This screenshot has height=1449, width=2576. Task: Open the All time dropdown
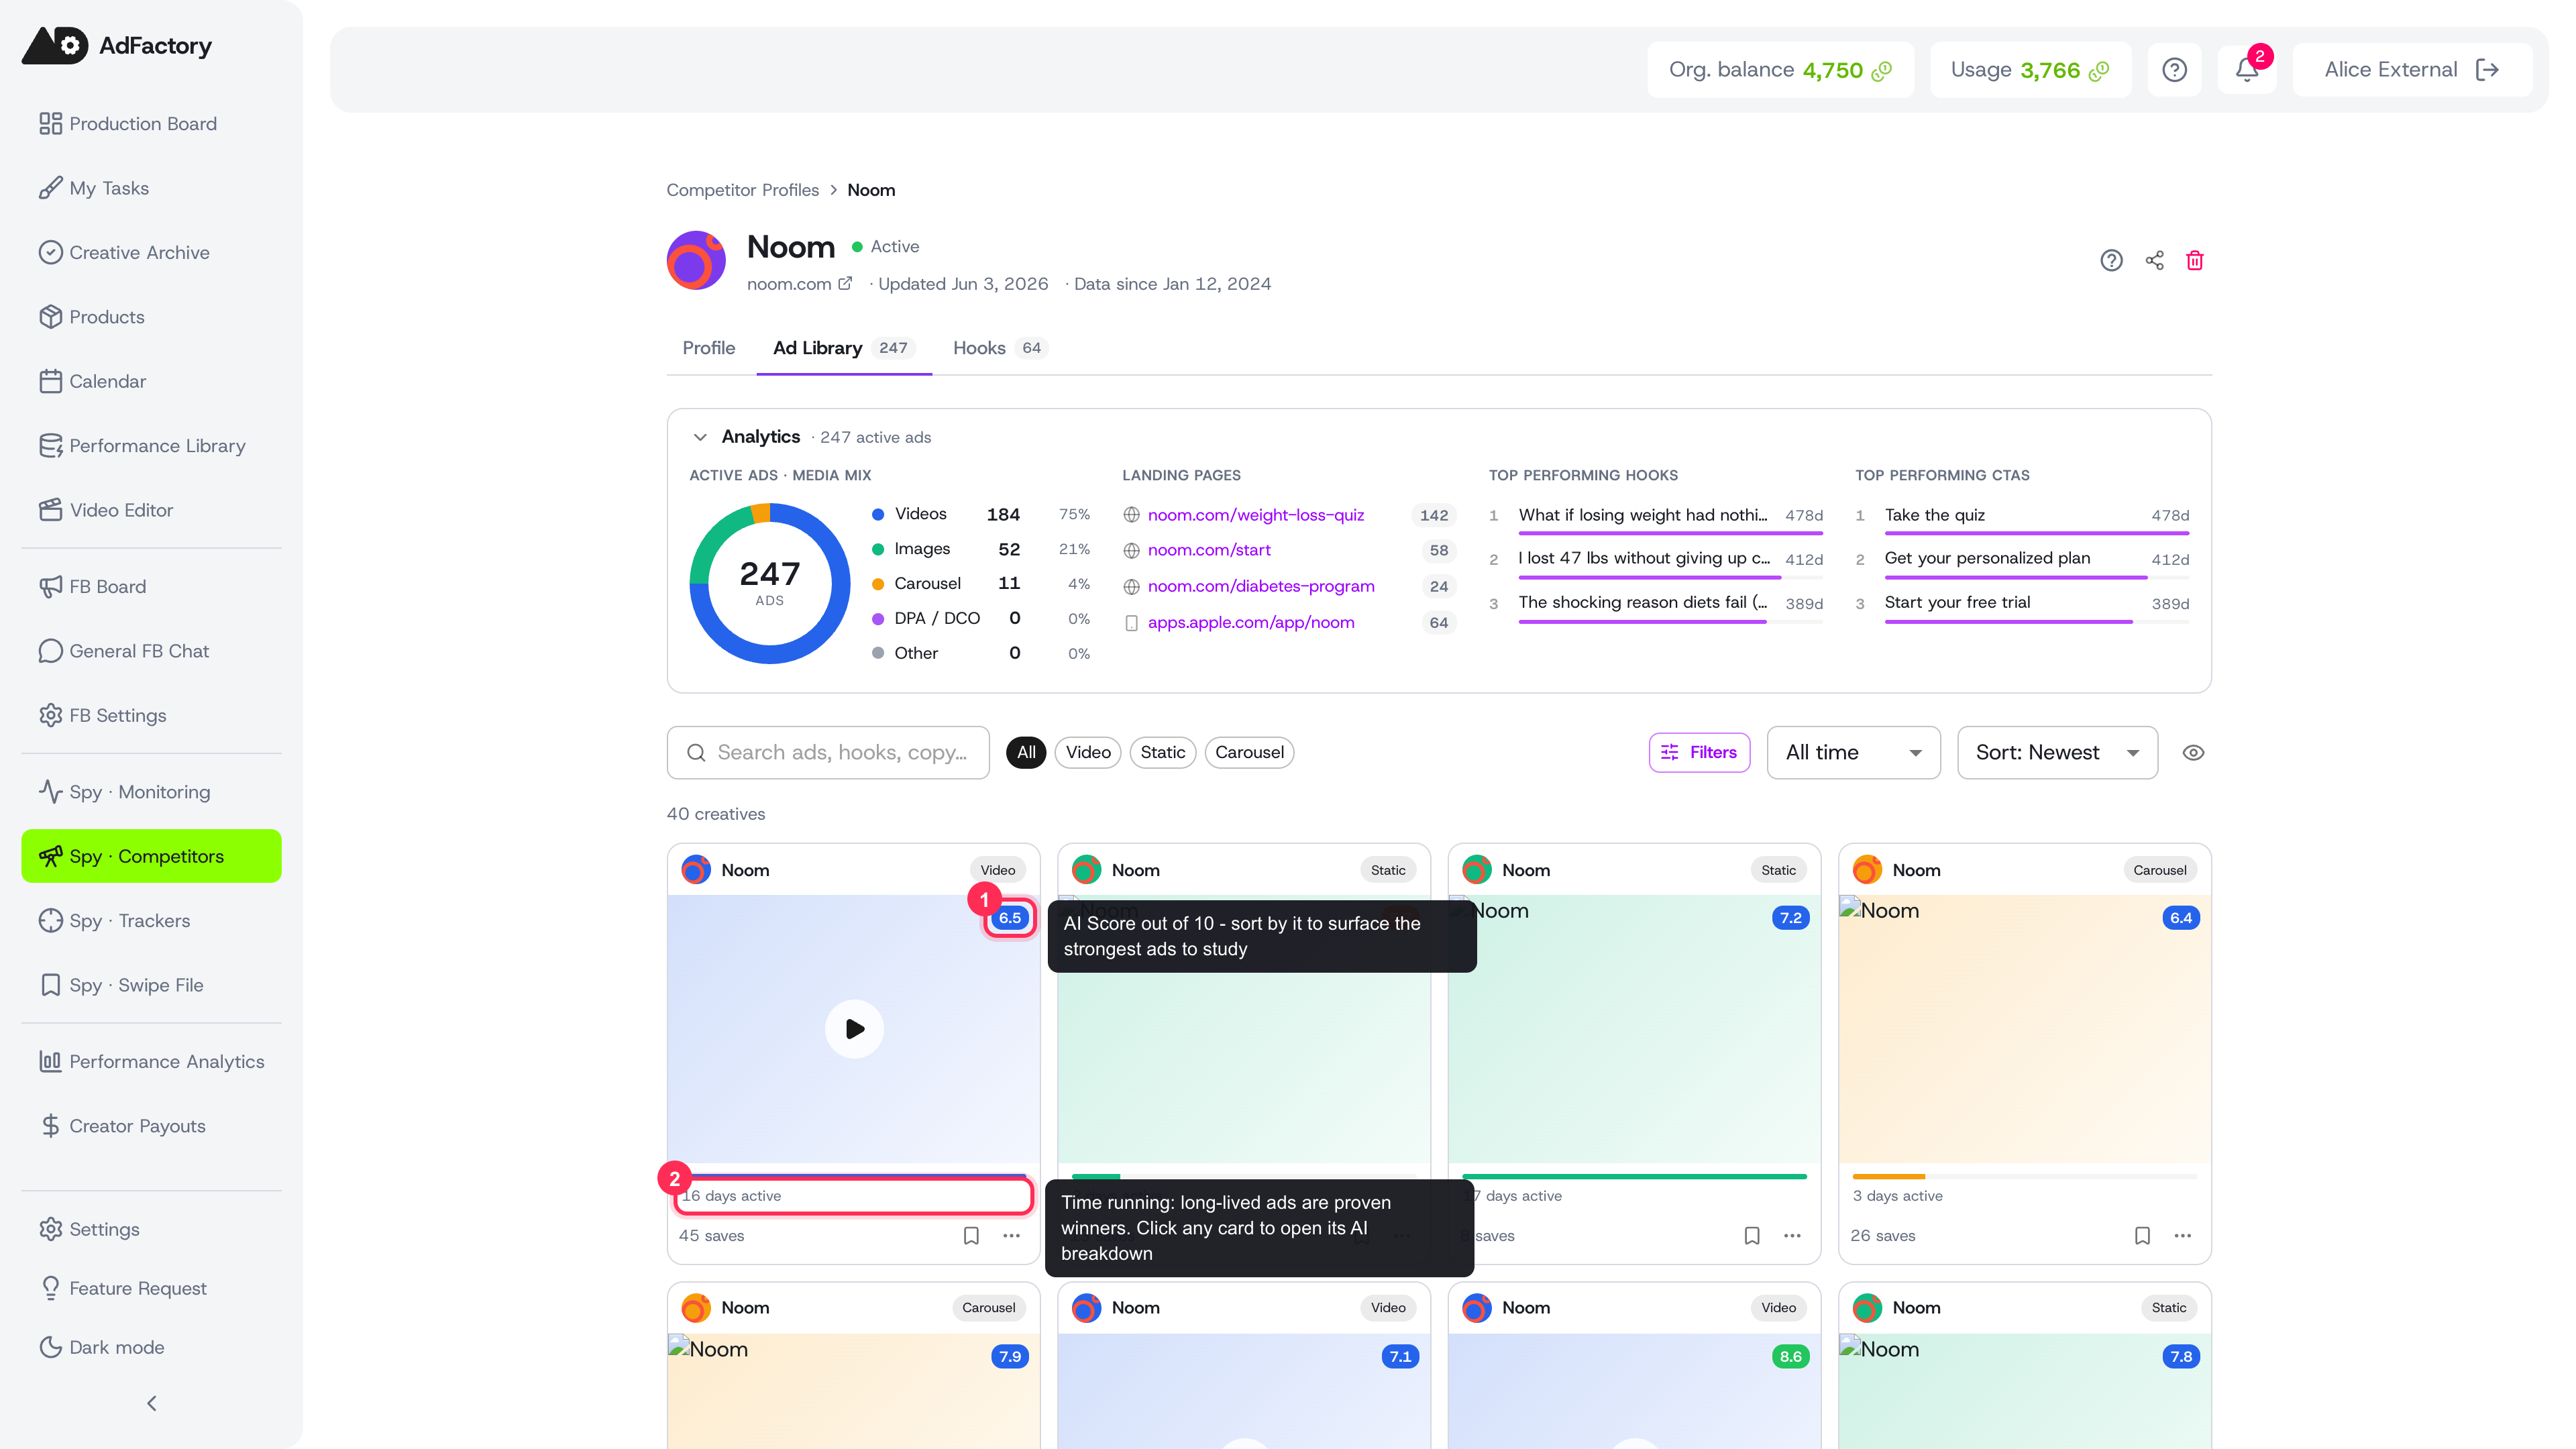tap(1853, 753)
